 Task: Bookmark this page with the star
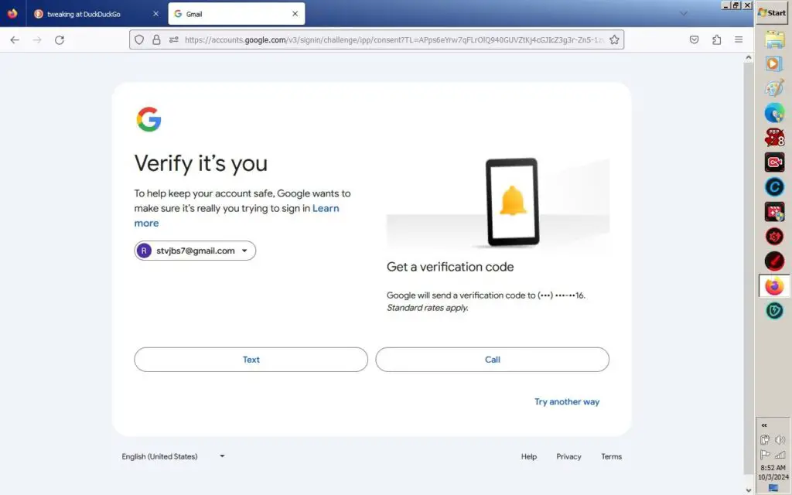click(614, 39)
